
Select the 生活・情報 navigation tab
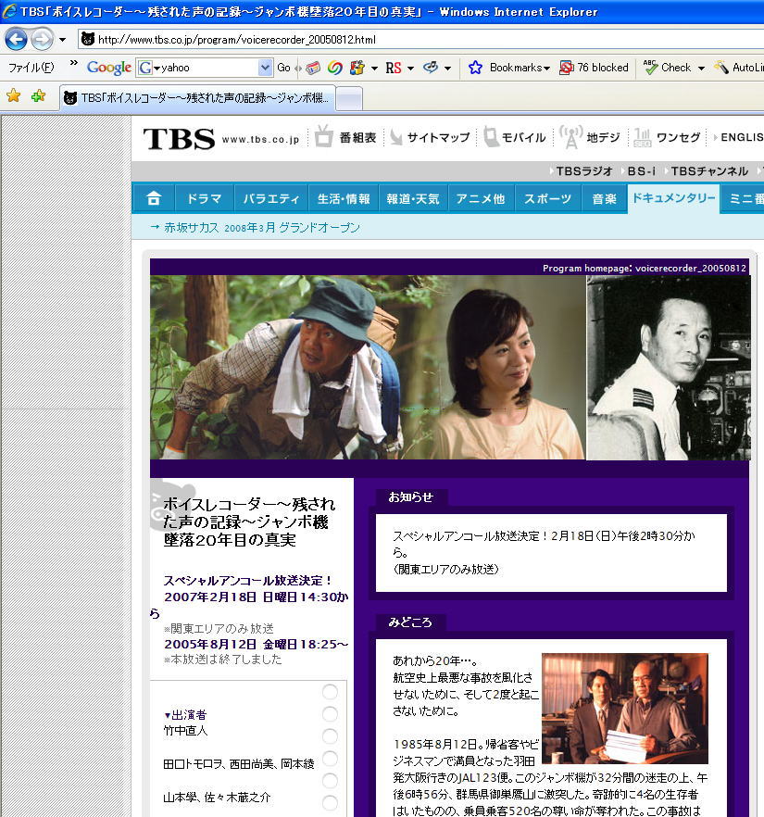[344, 198]
